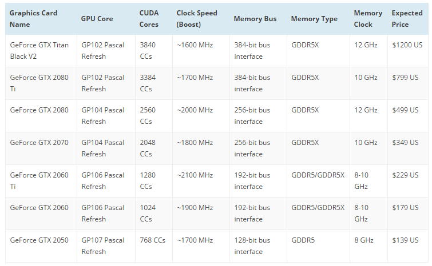Select the GP107 Pascal Refresh cell
This screenshot has height=266, width=432.
point(103,245)
